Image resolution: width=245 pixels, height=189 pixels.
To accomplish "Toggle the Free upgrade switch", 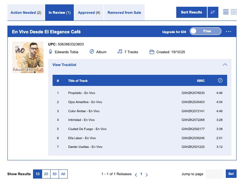I will [206, 31].
